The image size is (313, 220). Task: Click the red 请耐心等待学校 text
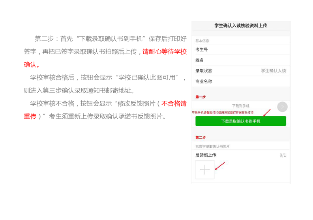tap(165, 52)
